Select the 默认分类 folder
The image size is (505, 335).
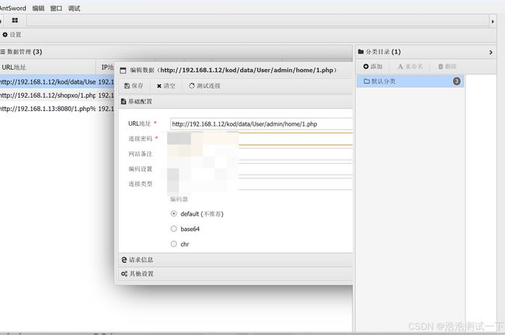coord(410,81)
